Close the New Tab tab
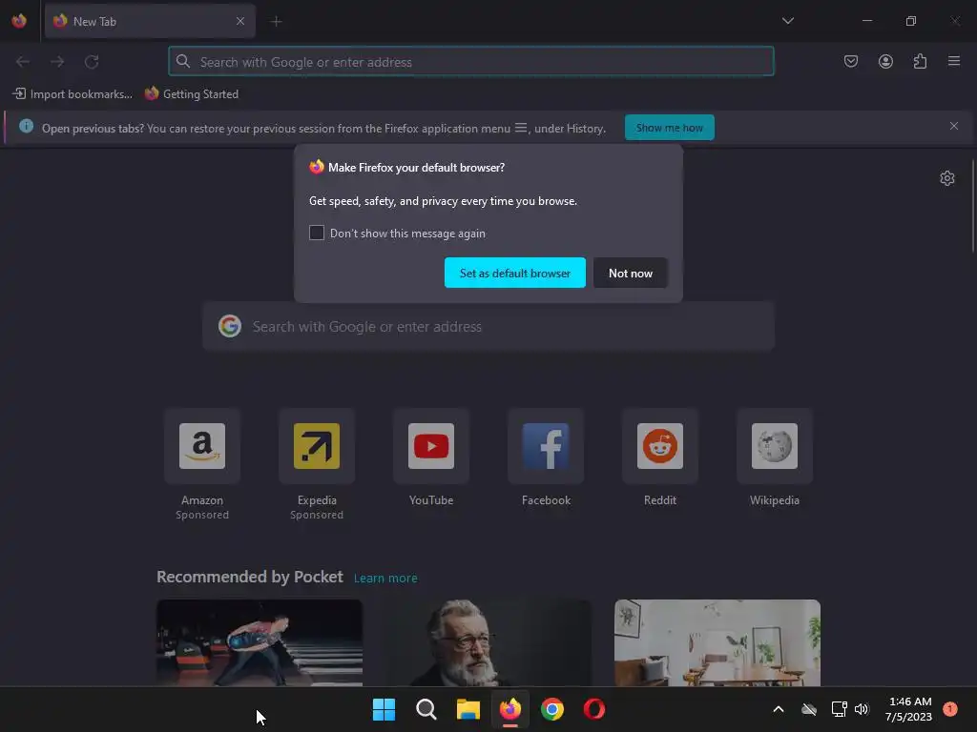Image resolution: width=977 pixels, height=732 pixels. 240,21
